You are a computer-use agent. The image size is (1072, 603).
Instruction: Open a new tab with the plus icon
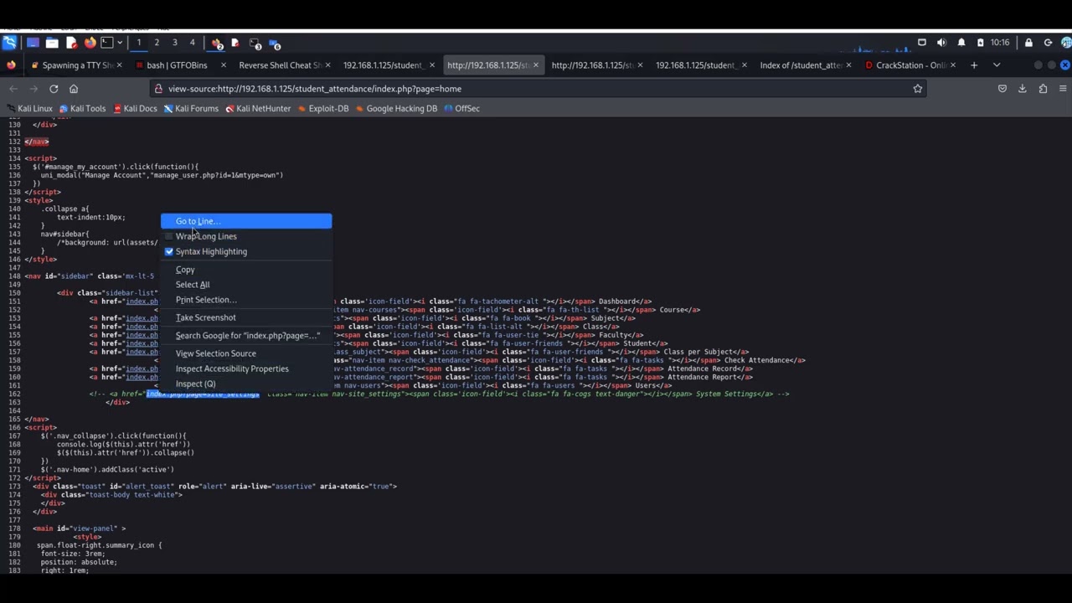point(974,65)
